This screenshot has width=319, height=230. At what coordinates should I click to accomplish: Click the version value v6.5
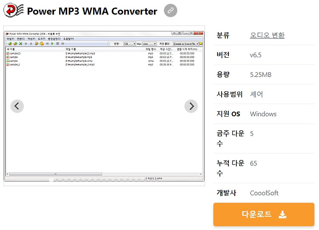click(x=256, y=55)
